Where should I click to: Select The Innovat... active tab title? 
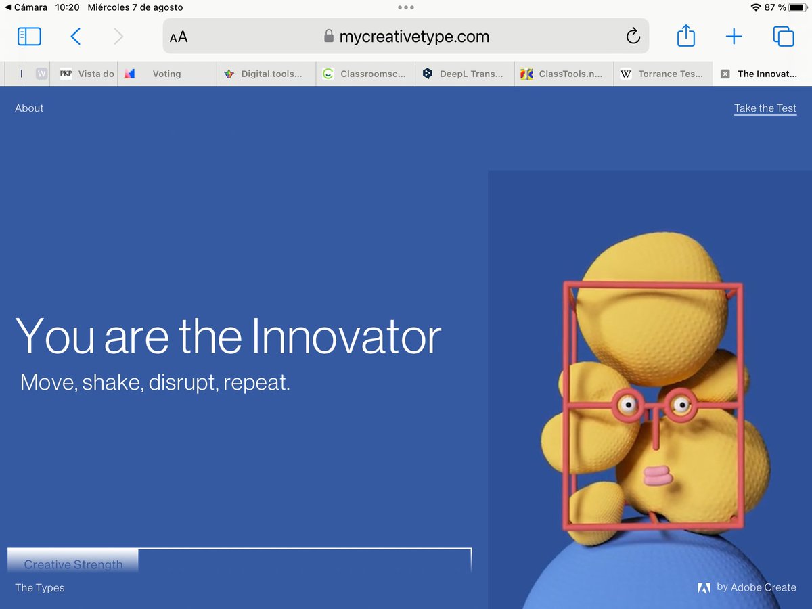tap(767, 74)
